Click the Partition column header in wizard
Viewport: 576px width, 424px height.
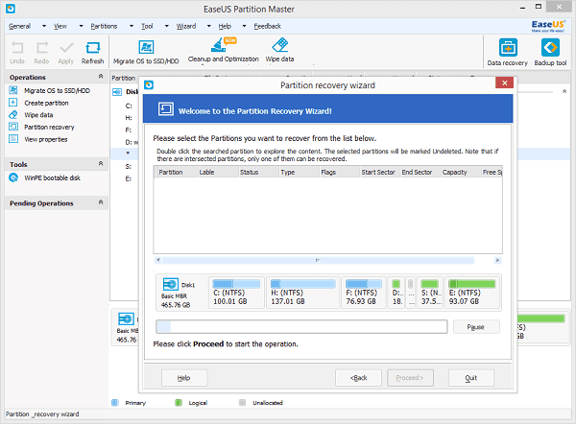pyautogui.click(x=177, y=172)
